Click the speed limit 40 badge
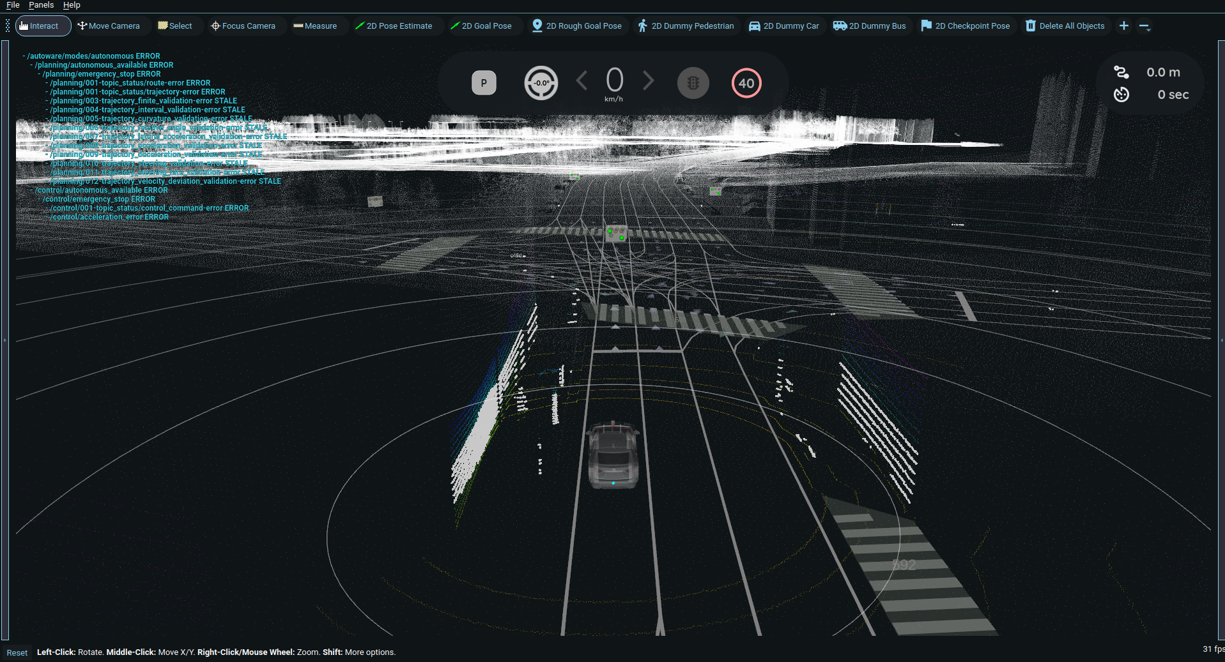 click(746, 82)
